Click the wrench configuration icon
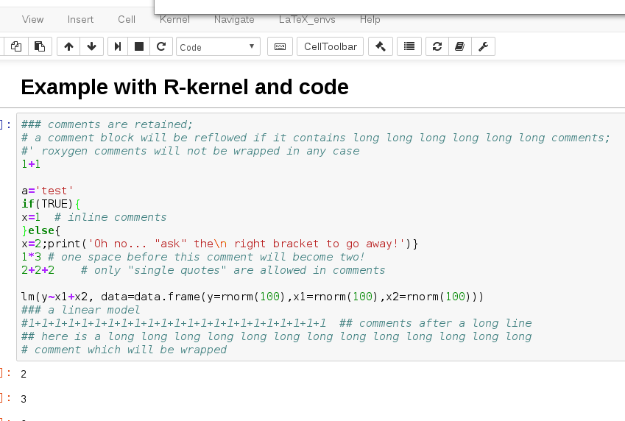 point(483,47)
